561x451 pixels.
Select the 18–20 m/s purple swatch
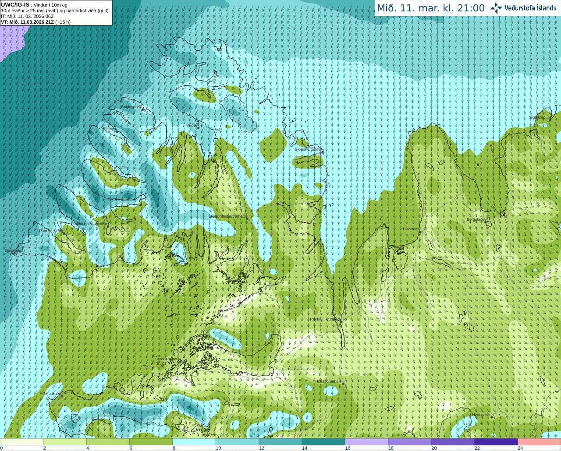[x=410, y=442]
